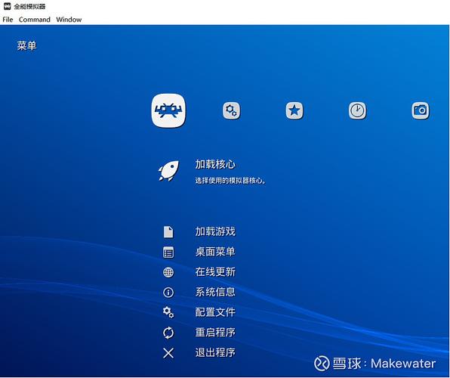The height and width of the screenshot is (378, 450).
Task: Select the RetroArch main menu invader icon
Action: pos(168,110)
